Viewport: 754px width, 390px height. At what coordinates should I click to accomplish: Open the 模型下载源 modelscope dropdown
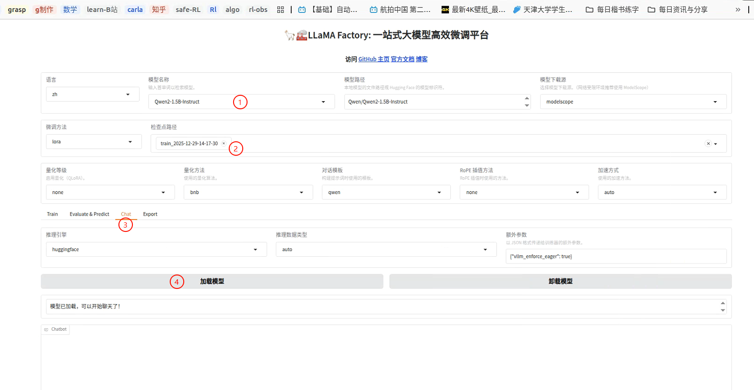coord(633,102)
